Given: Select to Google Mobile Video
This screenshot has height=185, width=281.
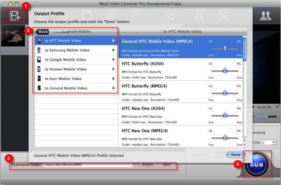Looking at the screenshot, I should click(x=76, y=59).
